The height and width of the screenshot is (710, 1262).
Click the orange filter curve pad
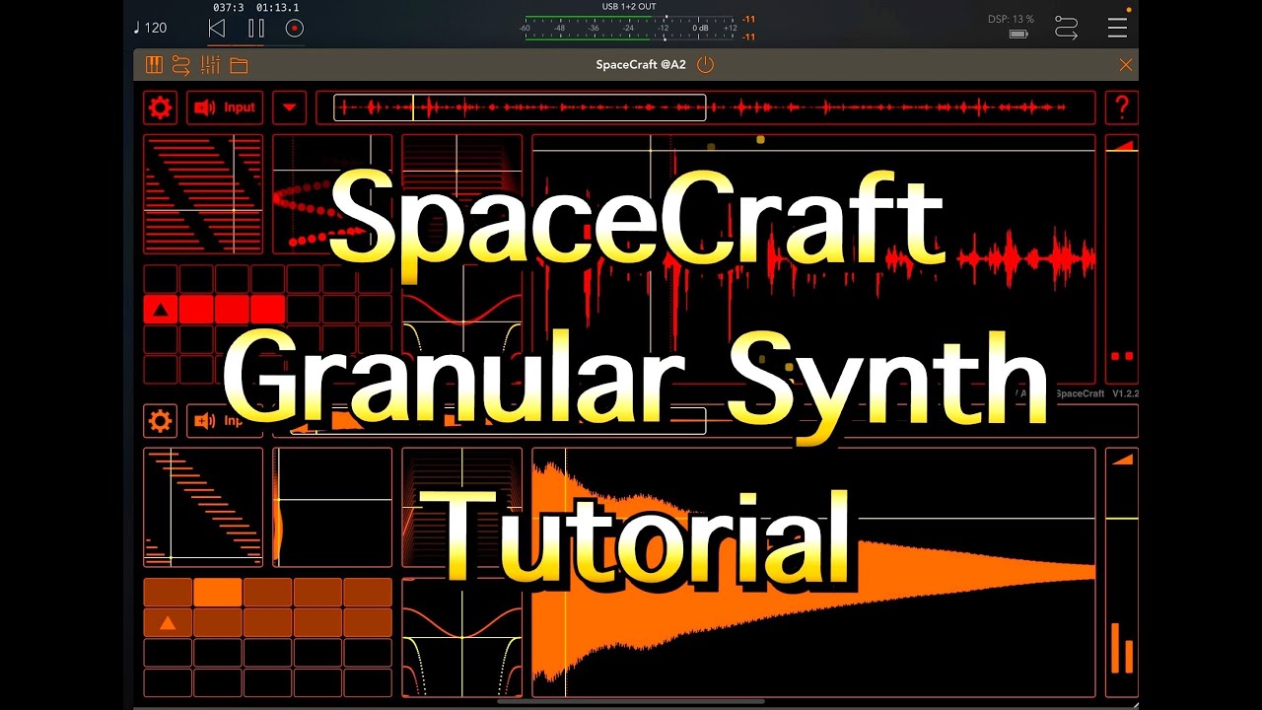click(x=461, y=637)
